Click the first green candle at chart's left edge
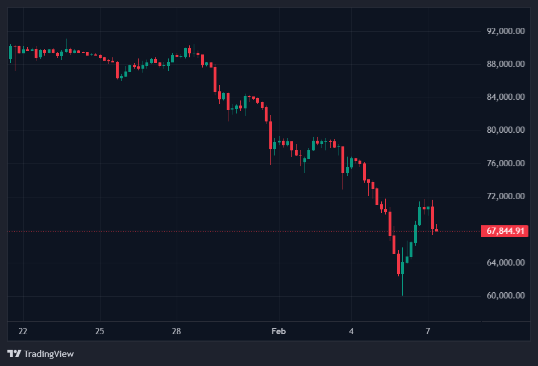 click(10, 52)
